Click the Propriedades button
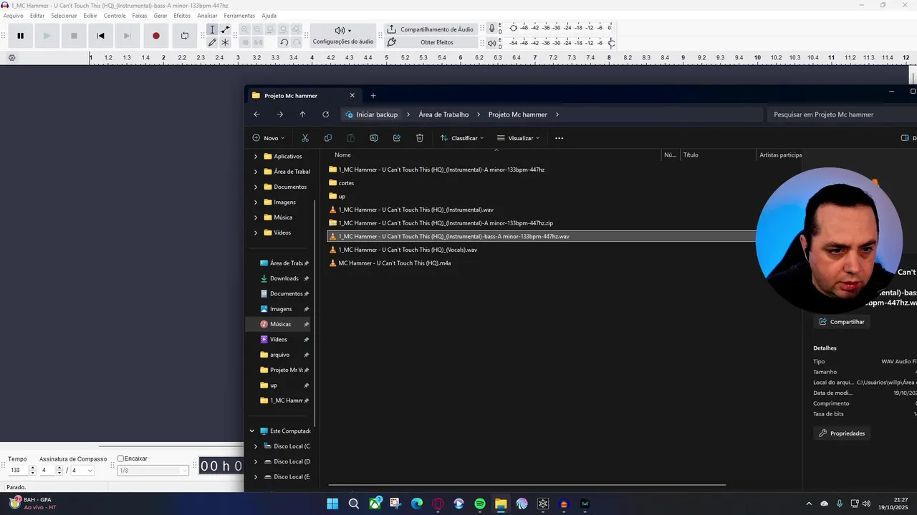This screenshot has height=515, width=917. tap(842, 433)
